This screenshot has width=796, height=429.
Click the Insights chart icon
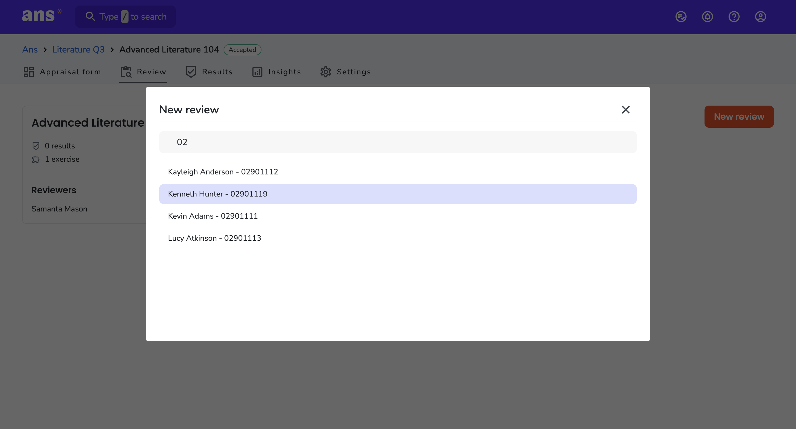coord(257,72)
